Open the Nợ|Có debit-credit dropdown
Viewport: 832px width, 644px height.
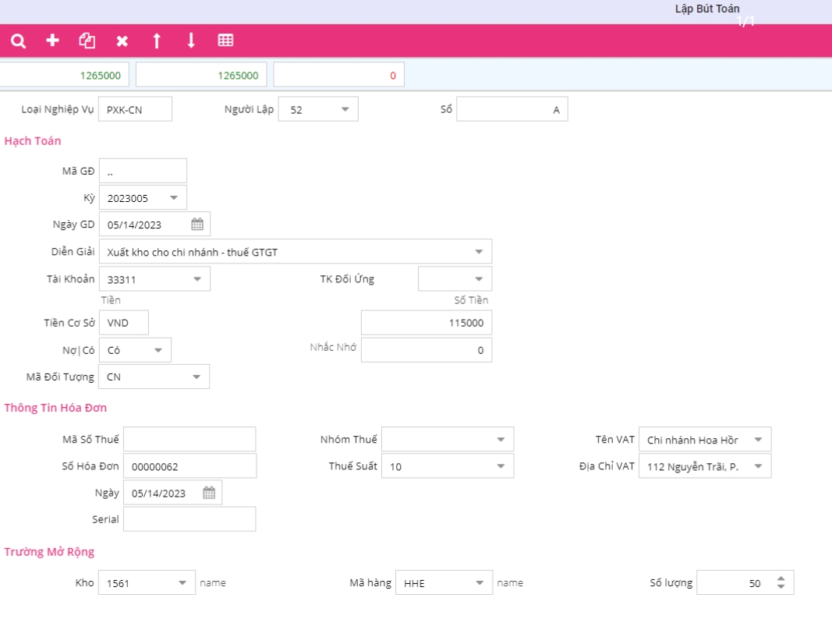pyautogui.click(x=158, y=351)
